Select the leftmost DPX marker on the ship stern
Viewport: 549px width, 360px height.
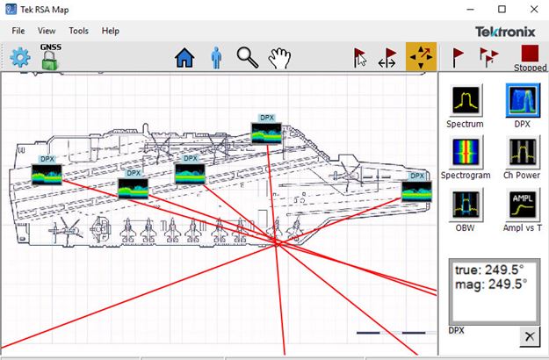(x=47, y=174)
